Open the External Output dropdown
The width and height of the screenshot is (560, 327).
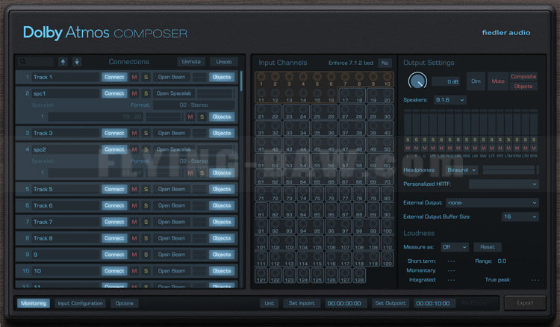492,203
